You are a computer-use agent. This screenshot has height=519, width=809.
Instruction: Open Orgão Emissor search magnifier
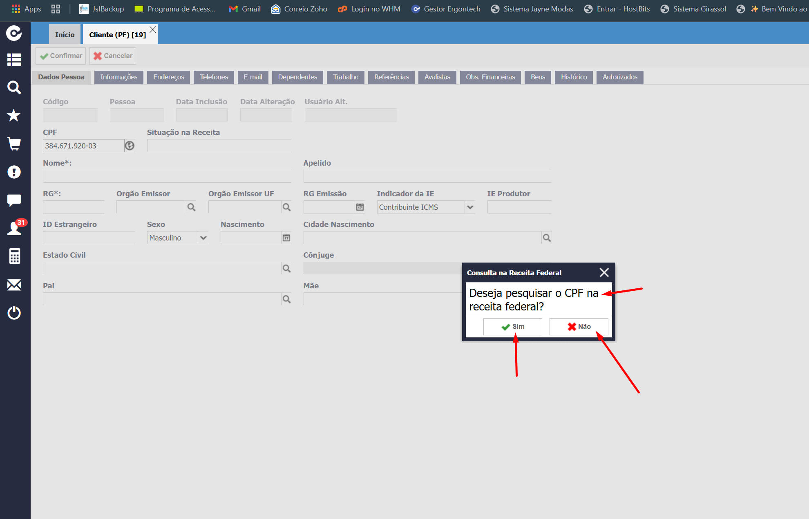click(x=191, y=207)
